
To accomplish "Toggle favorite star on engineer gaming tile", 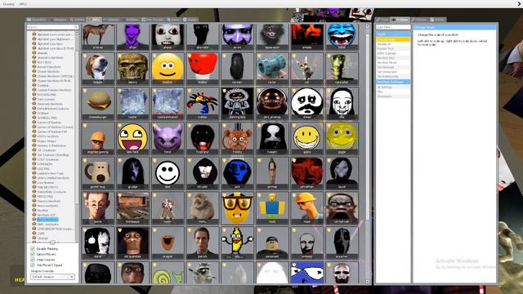I will [85, 126].
